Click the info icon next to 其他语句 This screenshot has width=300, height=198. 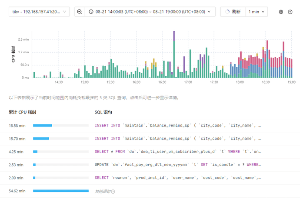click(113, 191)
